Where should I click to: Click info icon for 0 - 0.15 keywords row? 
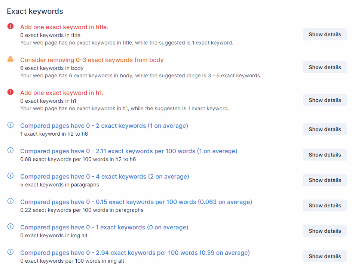pos(10,201)
